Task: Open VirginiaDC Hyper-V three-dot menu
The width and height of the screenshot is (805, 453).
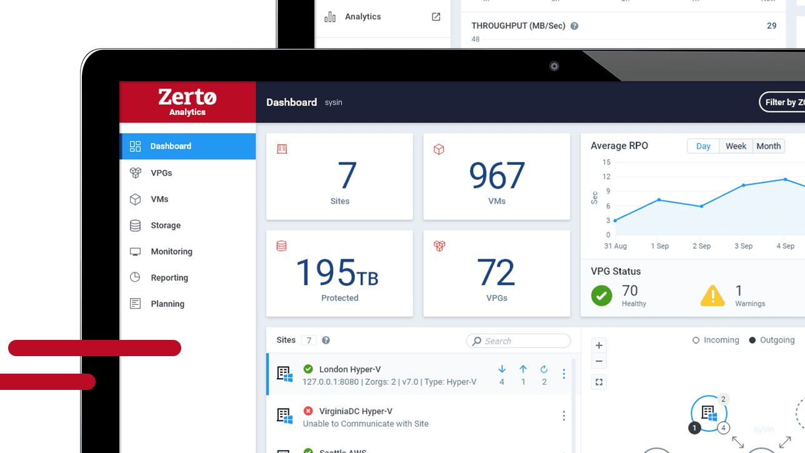Action: (x=564, y=416)
